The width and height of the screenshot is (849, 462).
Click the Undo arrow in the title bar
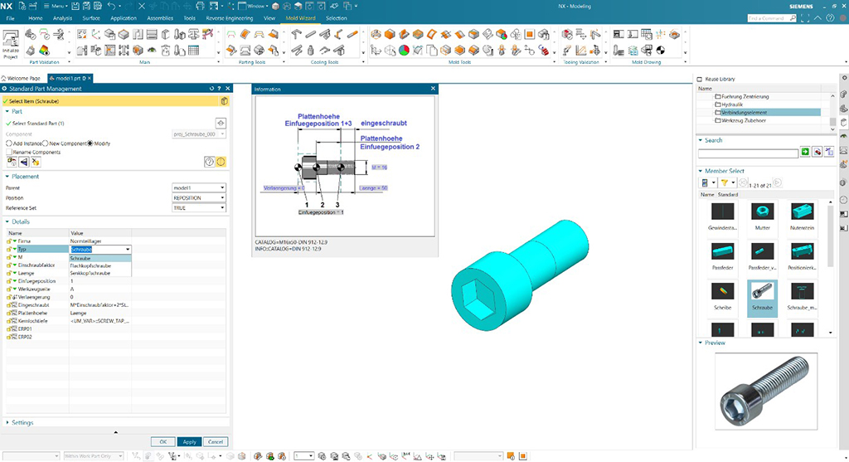(x=111, y=6)
